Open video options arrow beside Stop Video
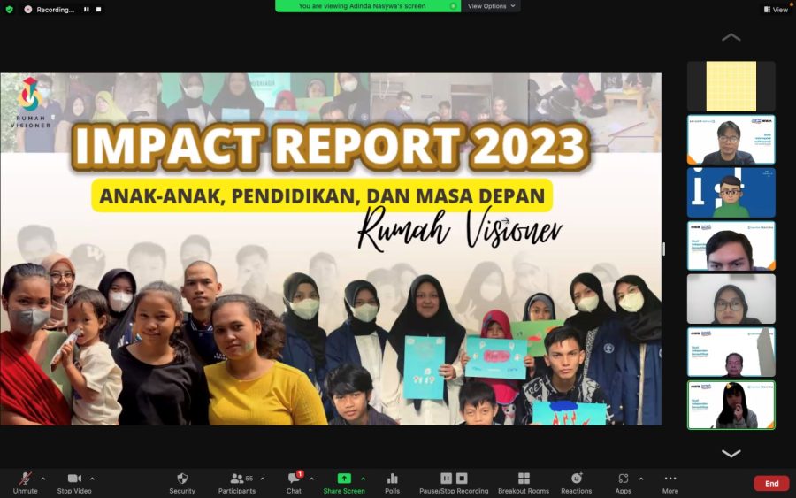The image size is (796, 498). [x=92, y=479]
